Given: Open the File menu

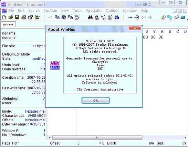Looking at the screenshot, I should pyautogui.click(x=11, y=11).
